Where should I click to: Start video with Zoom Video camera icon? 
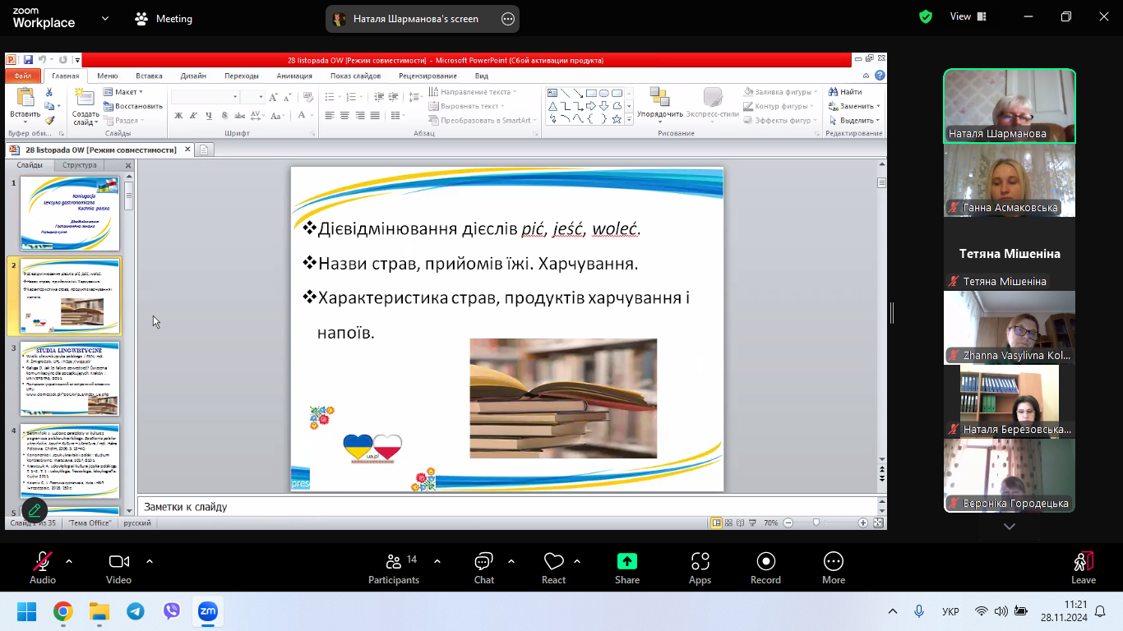click(118, 562)
